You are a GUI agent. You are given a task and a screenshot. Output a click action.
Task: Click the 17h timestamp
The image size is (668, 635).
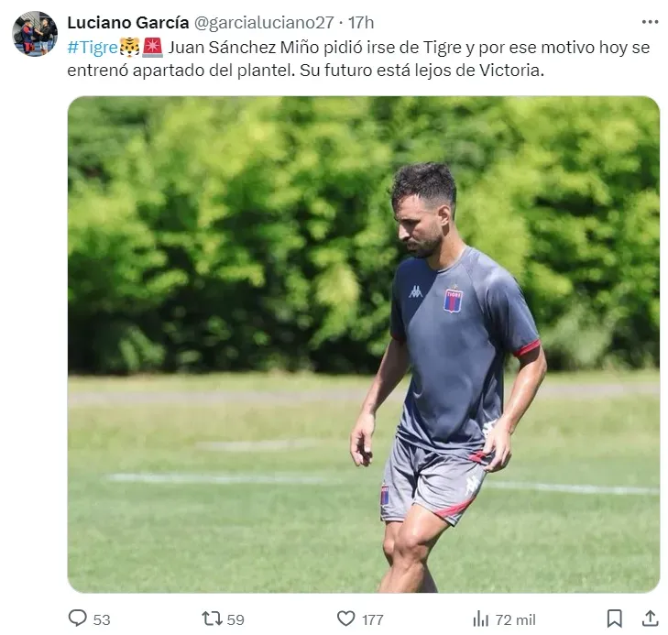click(x=361, y=22)
